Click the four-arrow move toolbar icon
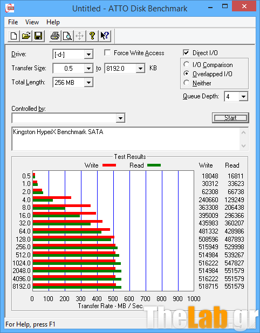The height and width of the screenshot is (333, 260). tap(80, 36)
